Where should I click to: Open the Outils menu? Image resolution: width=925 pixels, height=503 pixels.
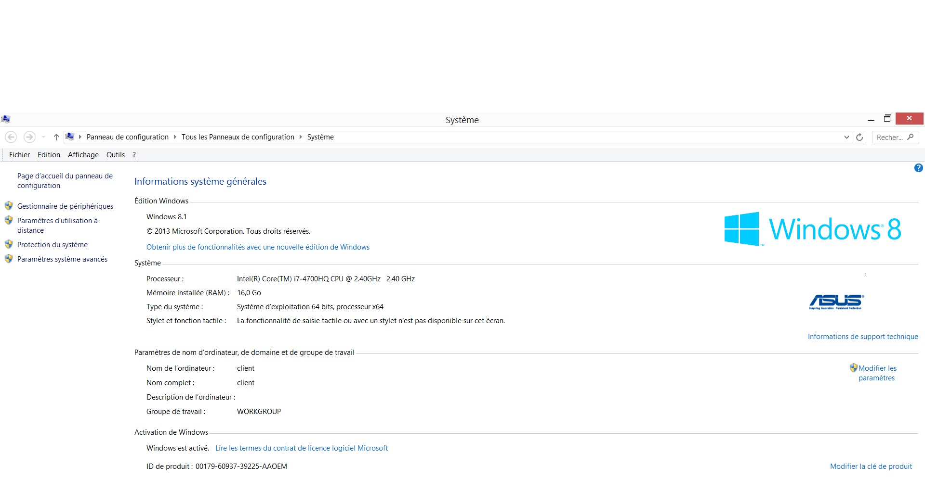tap(115, 155)
